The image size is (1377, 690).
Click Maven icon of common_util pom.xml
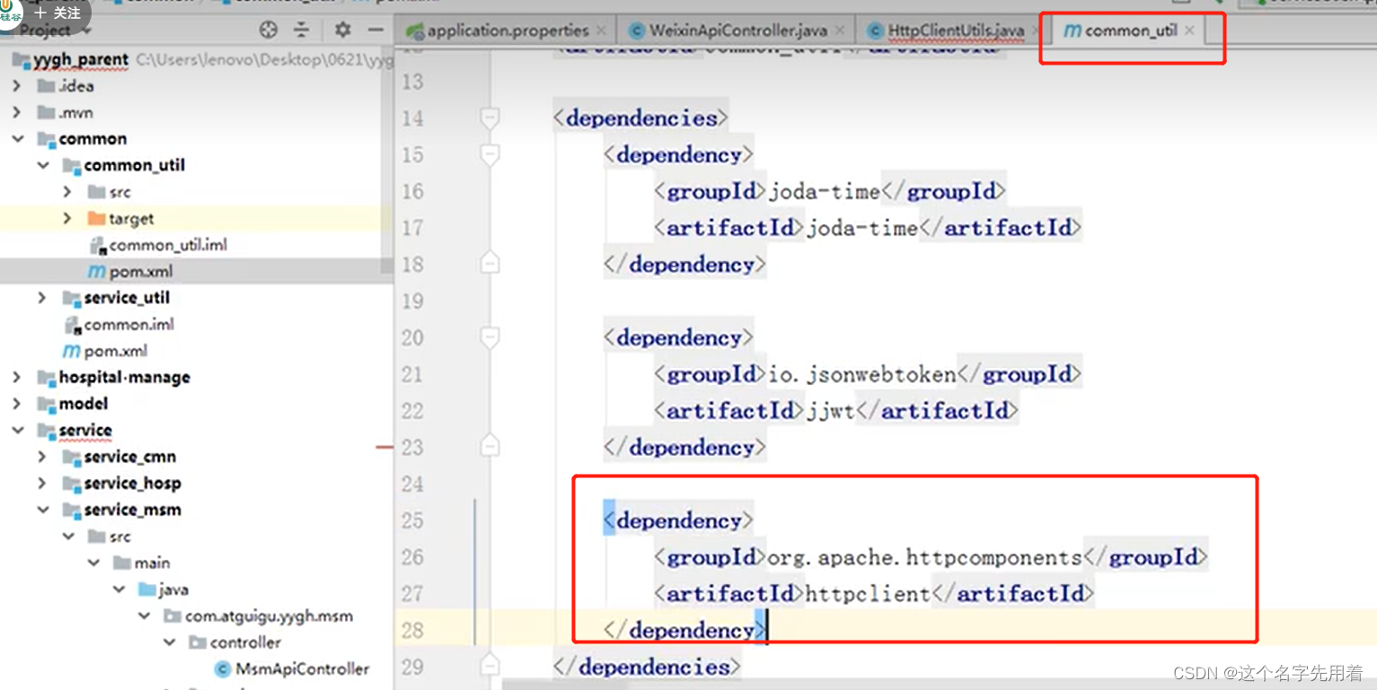[96, 271]
